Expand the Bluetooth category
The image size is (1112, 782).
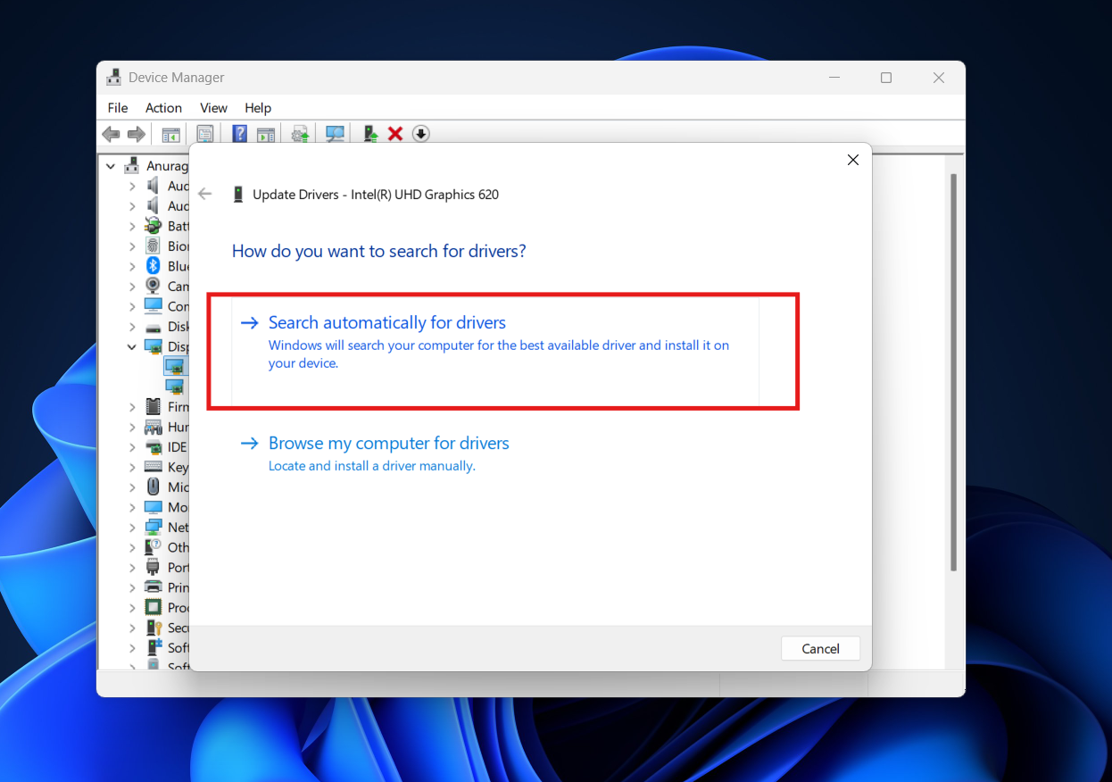tap(131, 266)
